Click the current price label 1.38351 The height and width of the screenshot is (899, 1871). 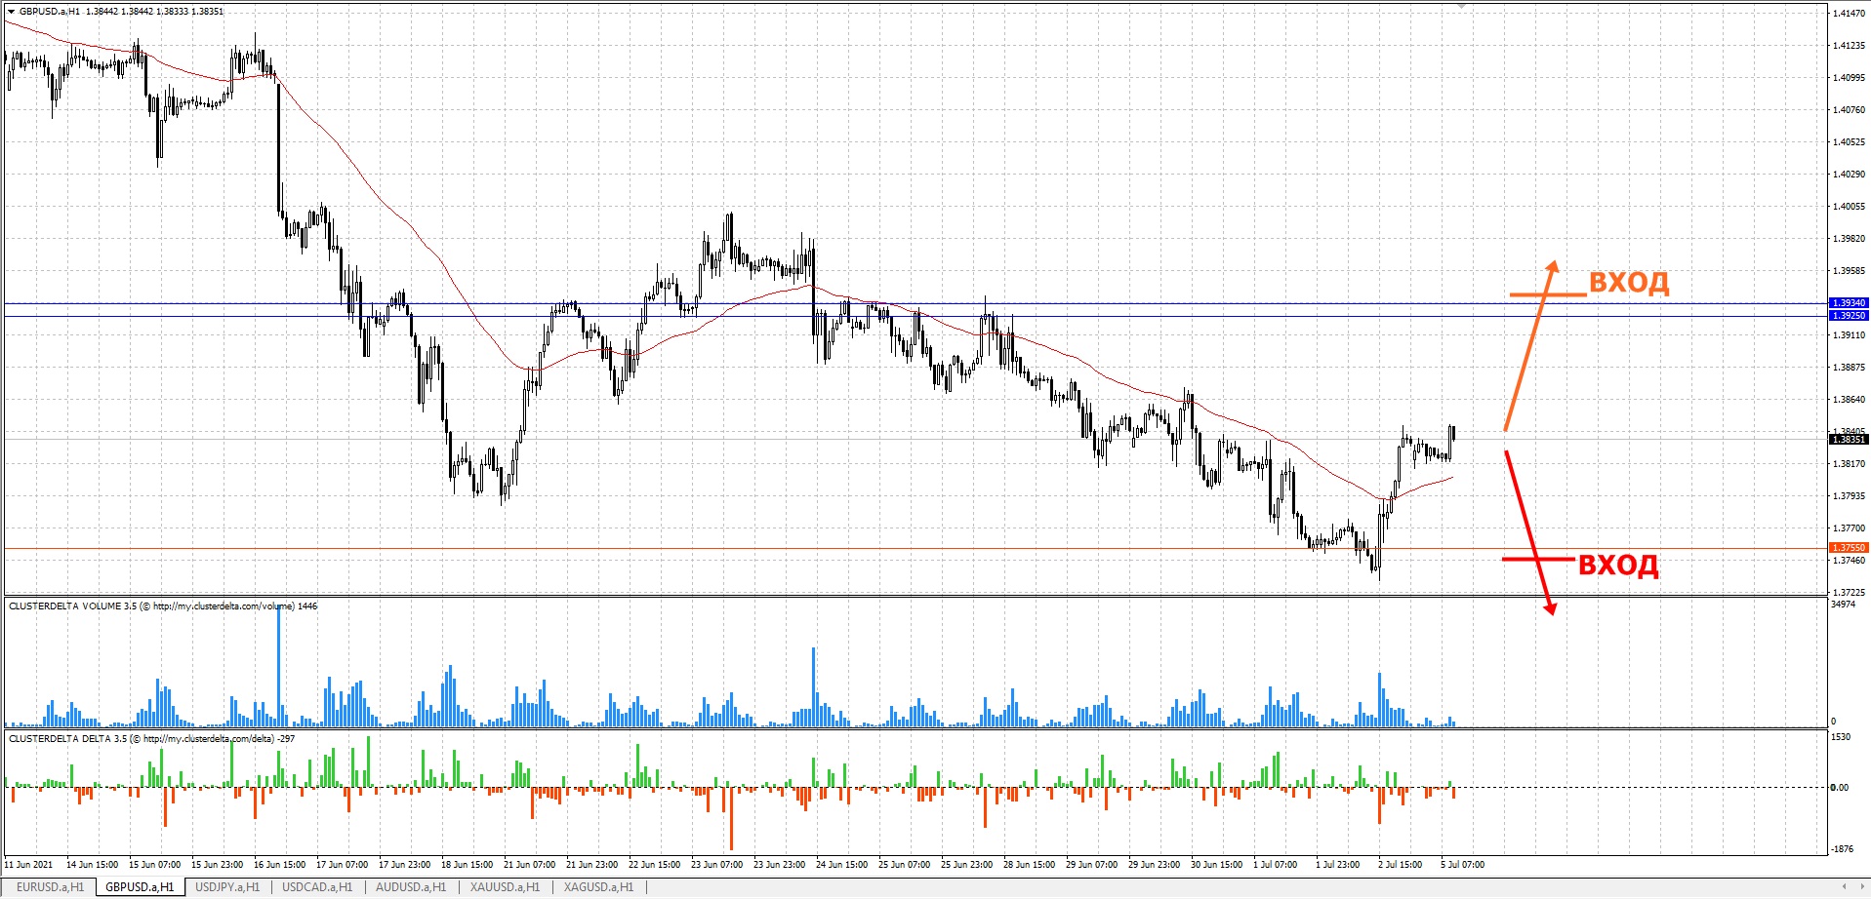tap(1848, 440)
